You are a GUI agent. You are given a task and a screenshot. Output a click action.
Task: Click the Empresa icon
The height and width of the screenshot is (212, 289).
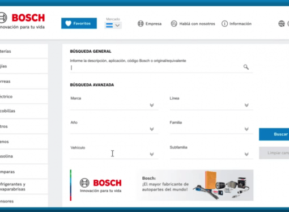[x=141, y=24]
